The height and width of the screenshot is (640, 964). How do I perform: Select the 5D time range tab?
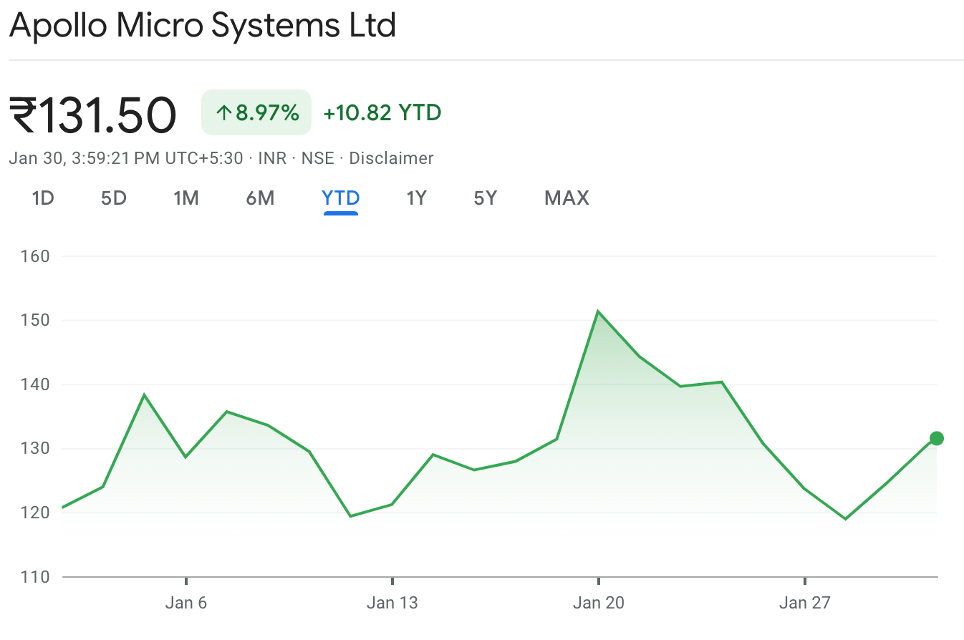coord(114,198)
